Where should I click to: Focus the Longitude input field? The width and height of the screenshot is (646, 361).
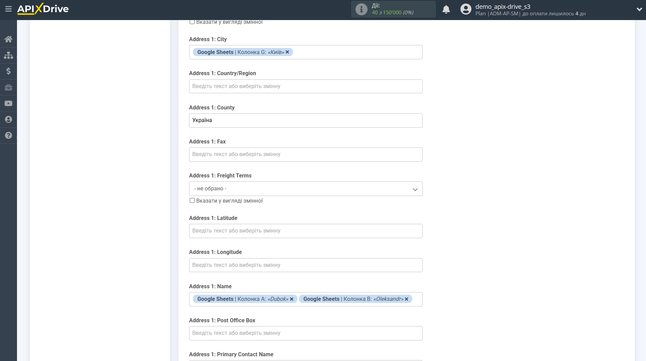pyautogui.click(x=306, y=265)
